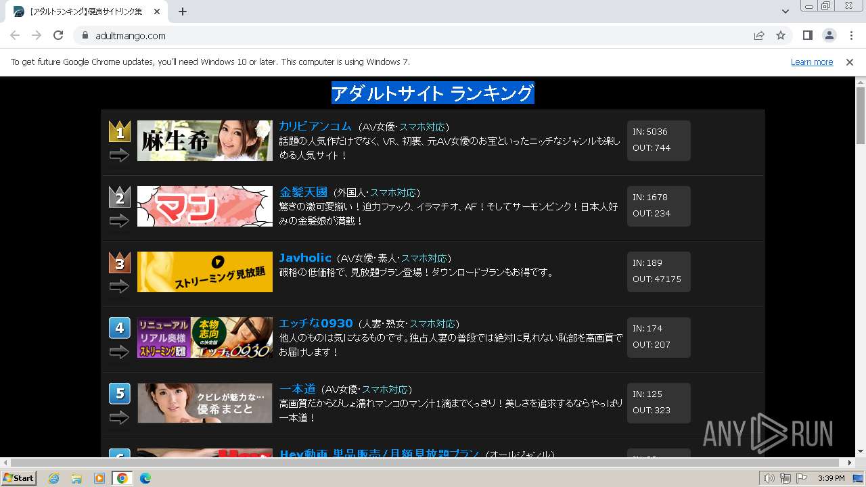866x487 pixels.
Task: Click the IN:5036 stats box
Action: 658,141
